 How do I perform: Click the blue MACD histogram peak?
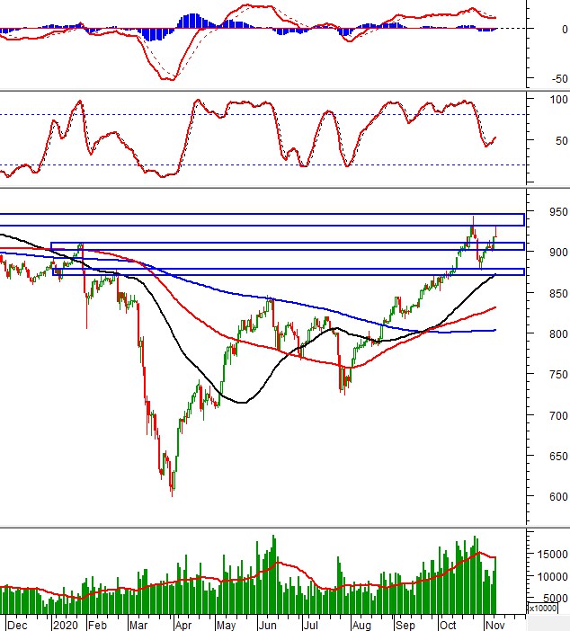(190, 20)
